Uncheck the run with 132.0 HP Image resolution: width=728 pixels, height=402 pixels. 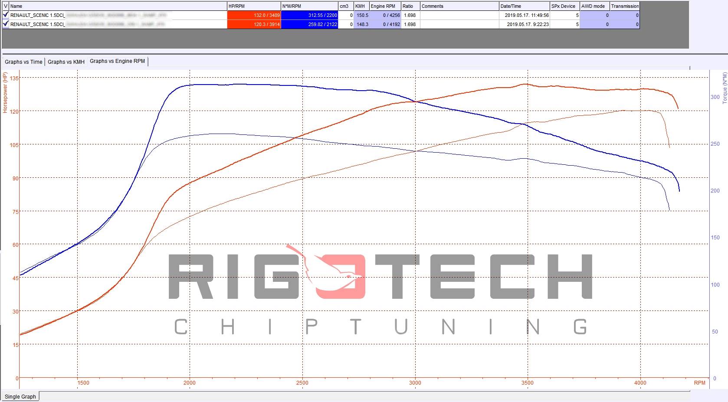[6, 15]
